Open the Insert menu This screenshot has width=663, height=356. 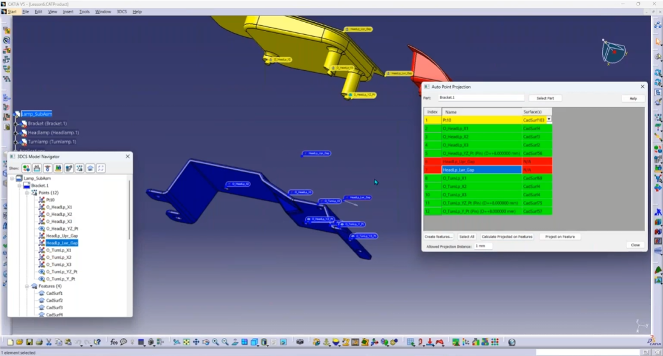(x=68, y=11)
